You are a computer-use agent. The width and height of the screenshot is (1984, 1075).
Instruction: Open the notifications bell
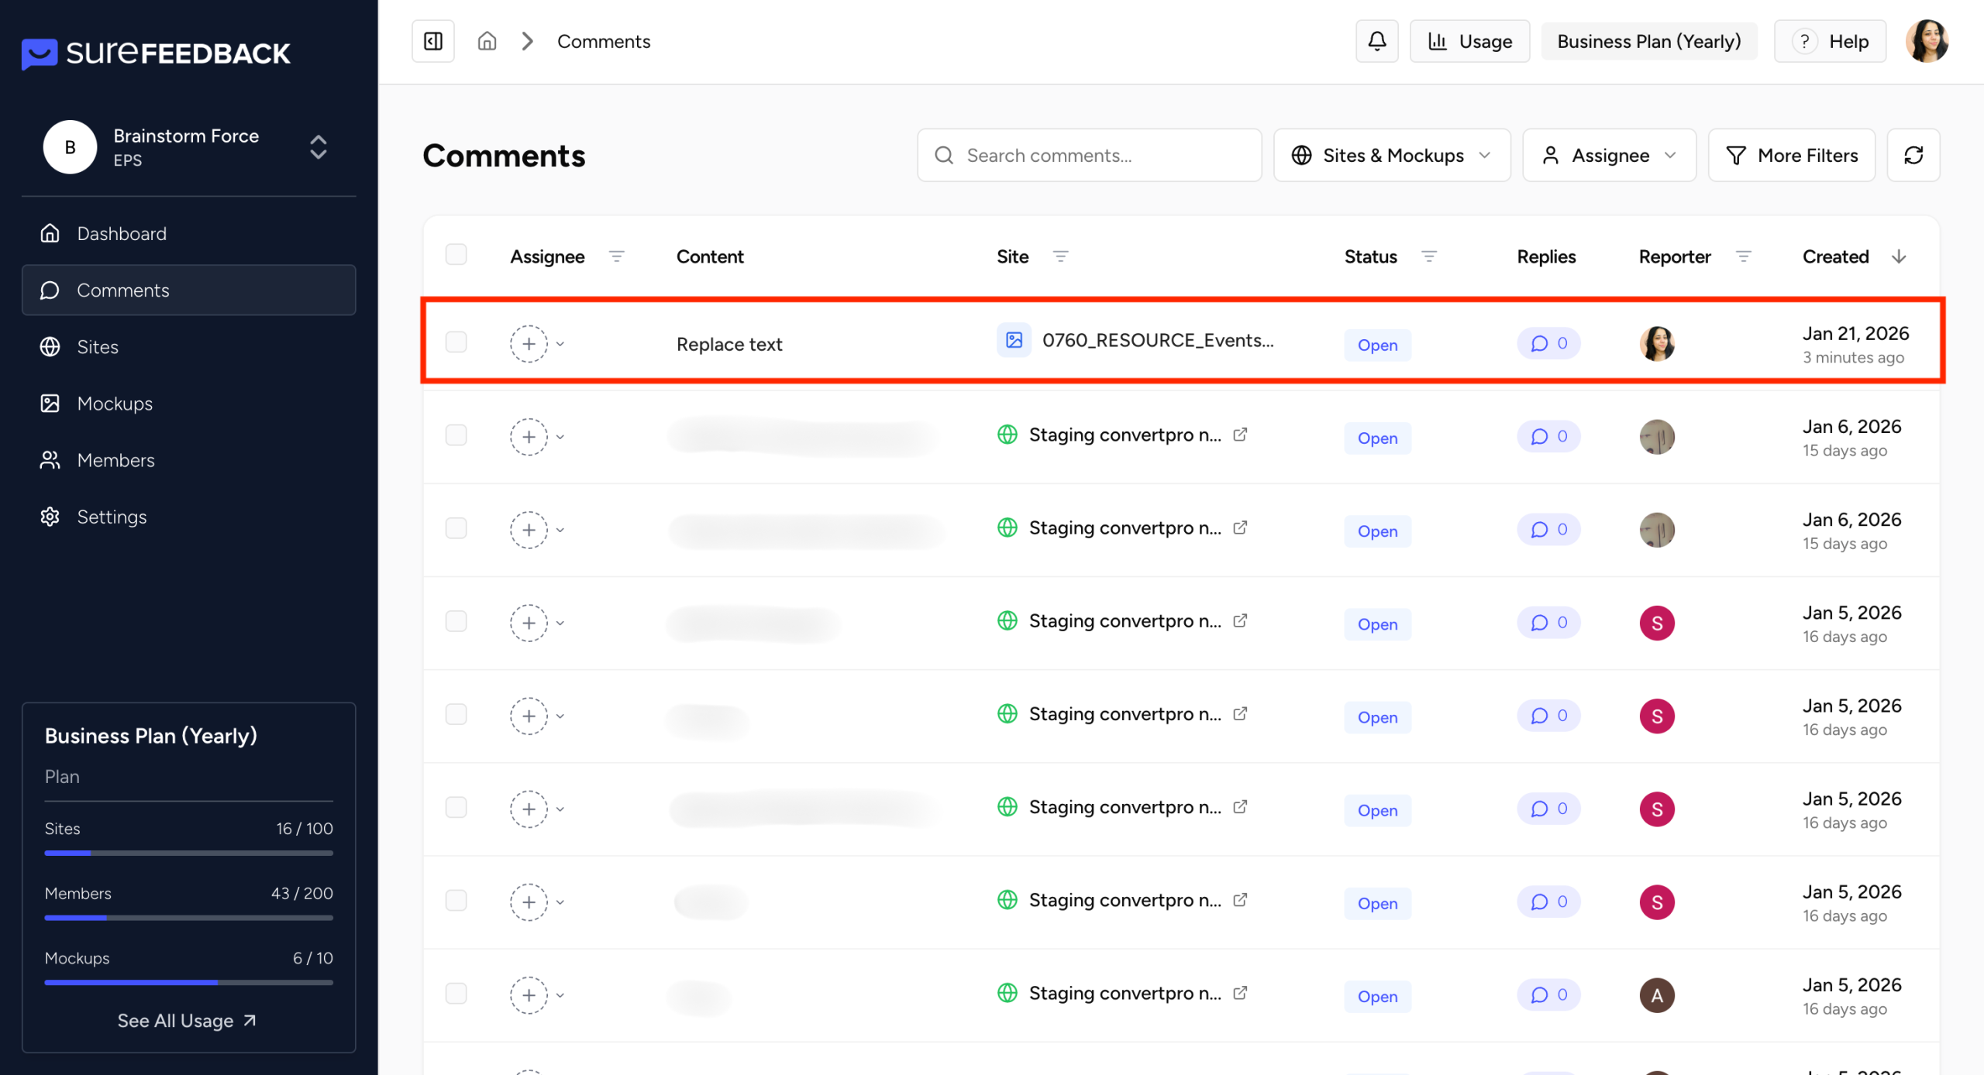click(x=1376, y=41)
